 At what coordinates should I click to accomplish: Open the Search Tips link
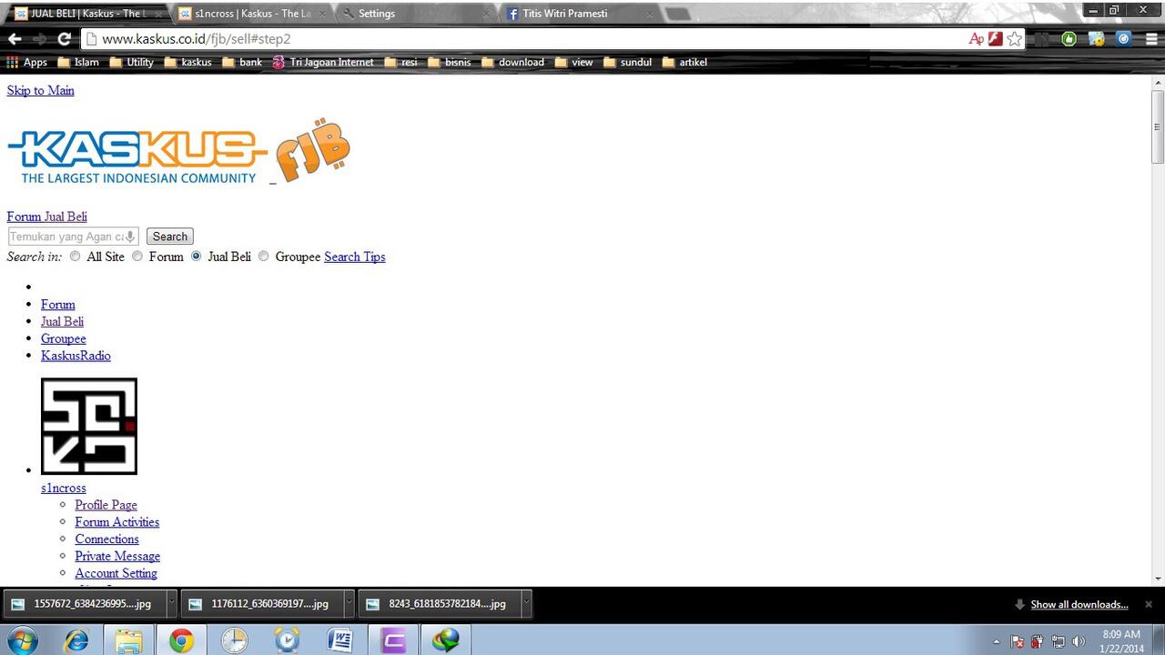(355, 257)
